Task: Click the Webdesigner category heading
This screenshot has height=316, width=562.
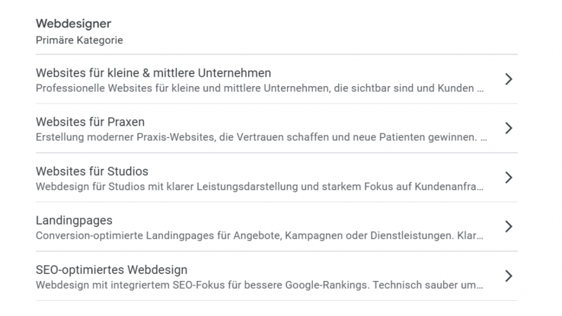Action: [73, 24]
